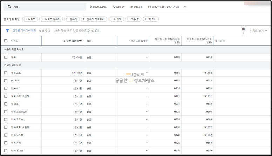Toggle the select-all checkbox in the table header
272x156 pixels.
coord(6,41)
